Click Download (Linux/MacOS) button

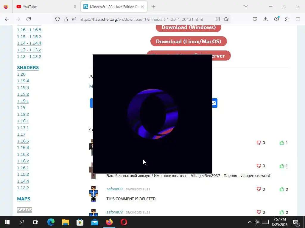coord(189,41)
